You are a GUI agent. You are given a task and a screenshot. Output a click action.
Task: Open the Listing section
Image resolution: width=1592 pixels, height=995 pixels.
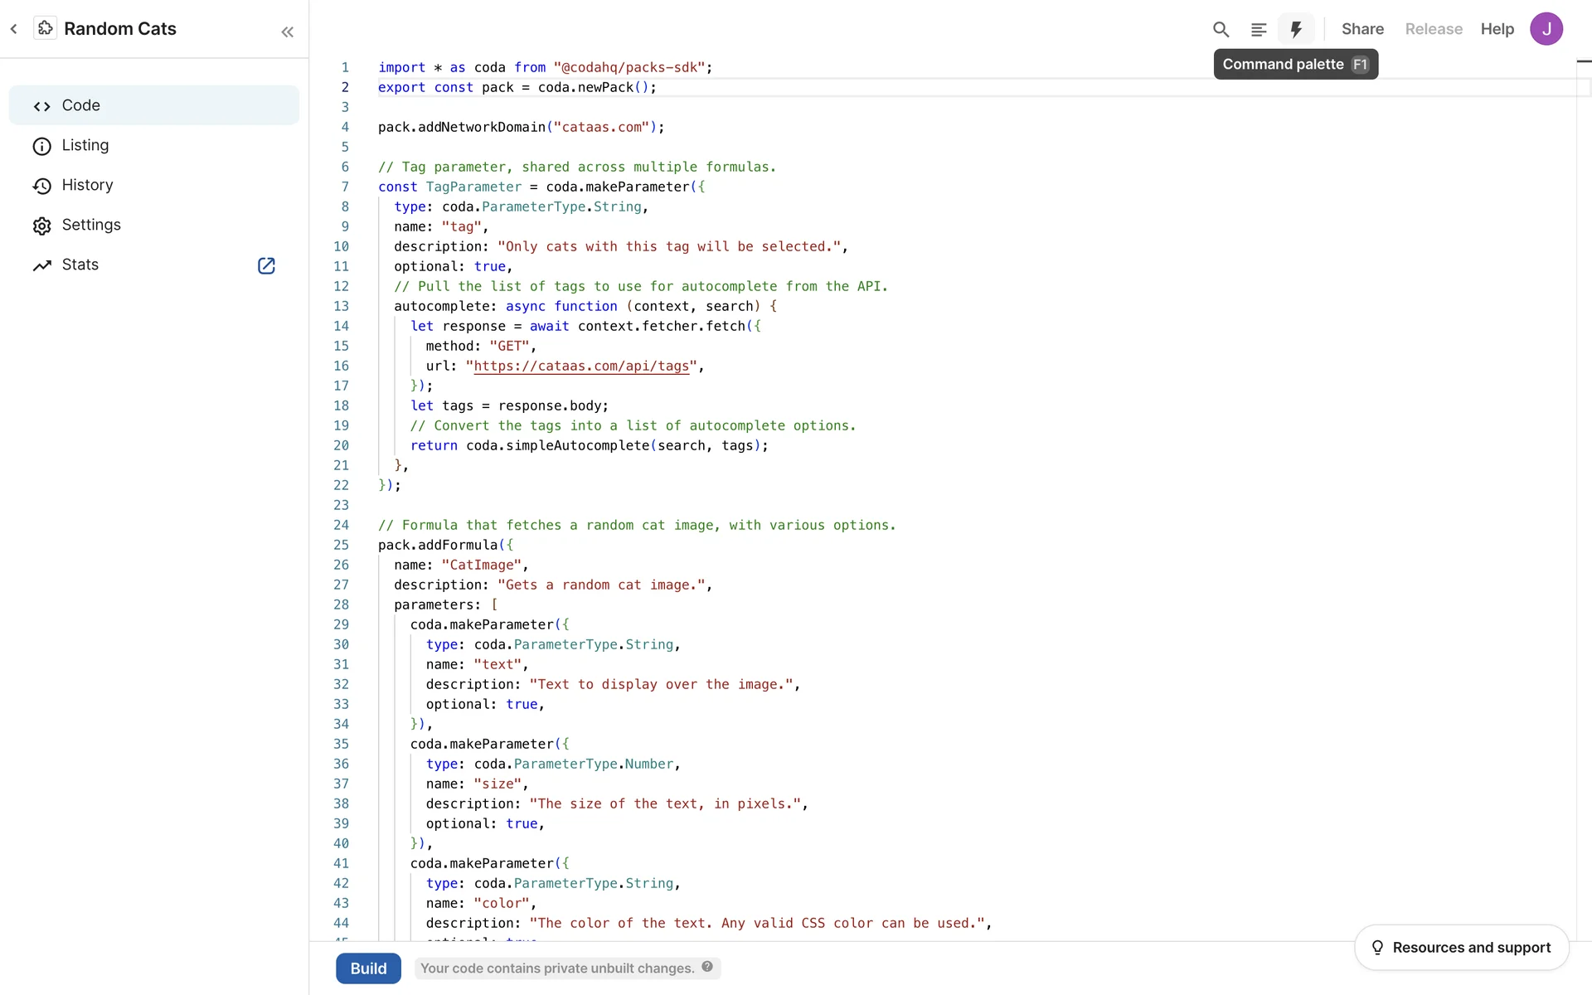[x=85, y=145]
